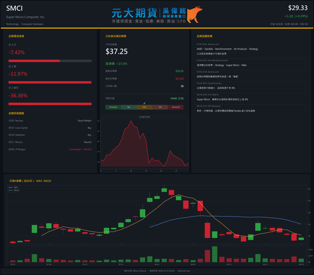This screenshot has width=314, height=275.
Task: Click the Technology - Computer Hardware sector line
Action: (24, 24)
